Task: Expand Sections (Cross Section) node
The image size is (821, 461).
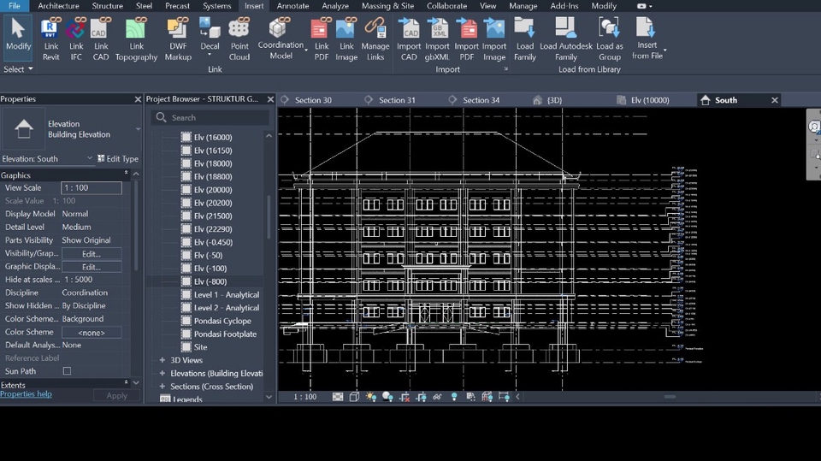Action: [162, 387]
